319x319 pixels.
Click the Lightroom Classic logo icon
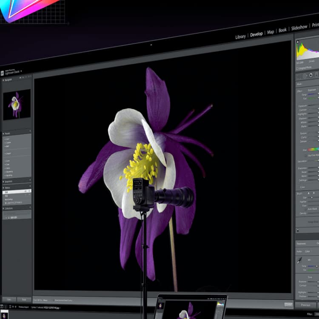tap(2, 73)
